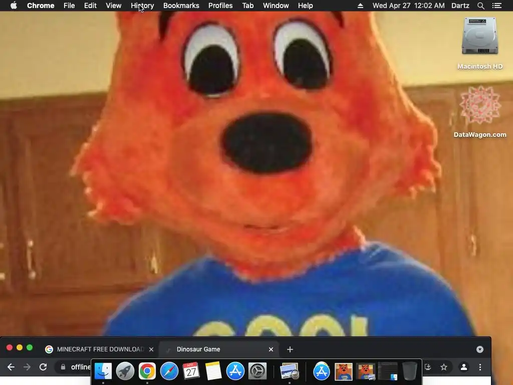The image size is (513, 385).
Task: Open the File menu
Action: 69,6
